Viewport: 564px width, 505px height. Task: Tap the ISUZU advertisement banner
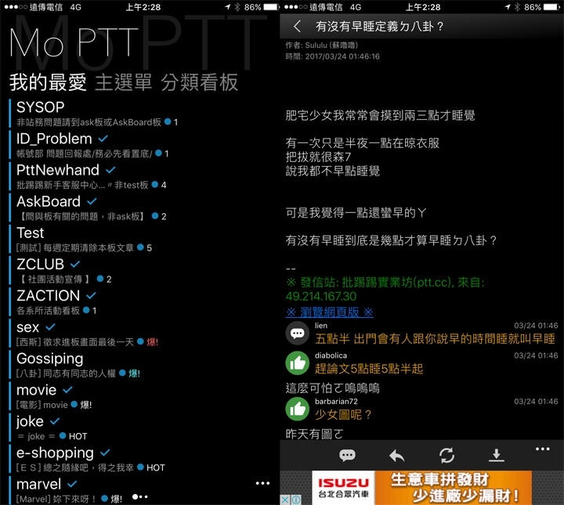coord(421,487)
